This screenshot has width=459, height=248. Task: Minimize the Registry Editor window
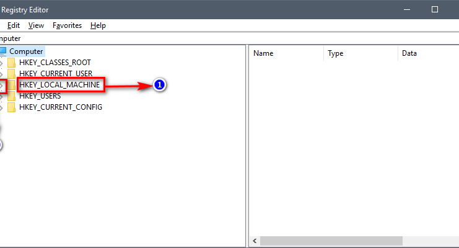pyautogui.click(x=407, y=10)
